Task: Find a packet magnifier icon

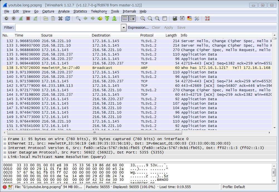Action: coord(78,18)
